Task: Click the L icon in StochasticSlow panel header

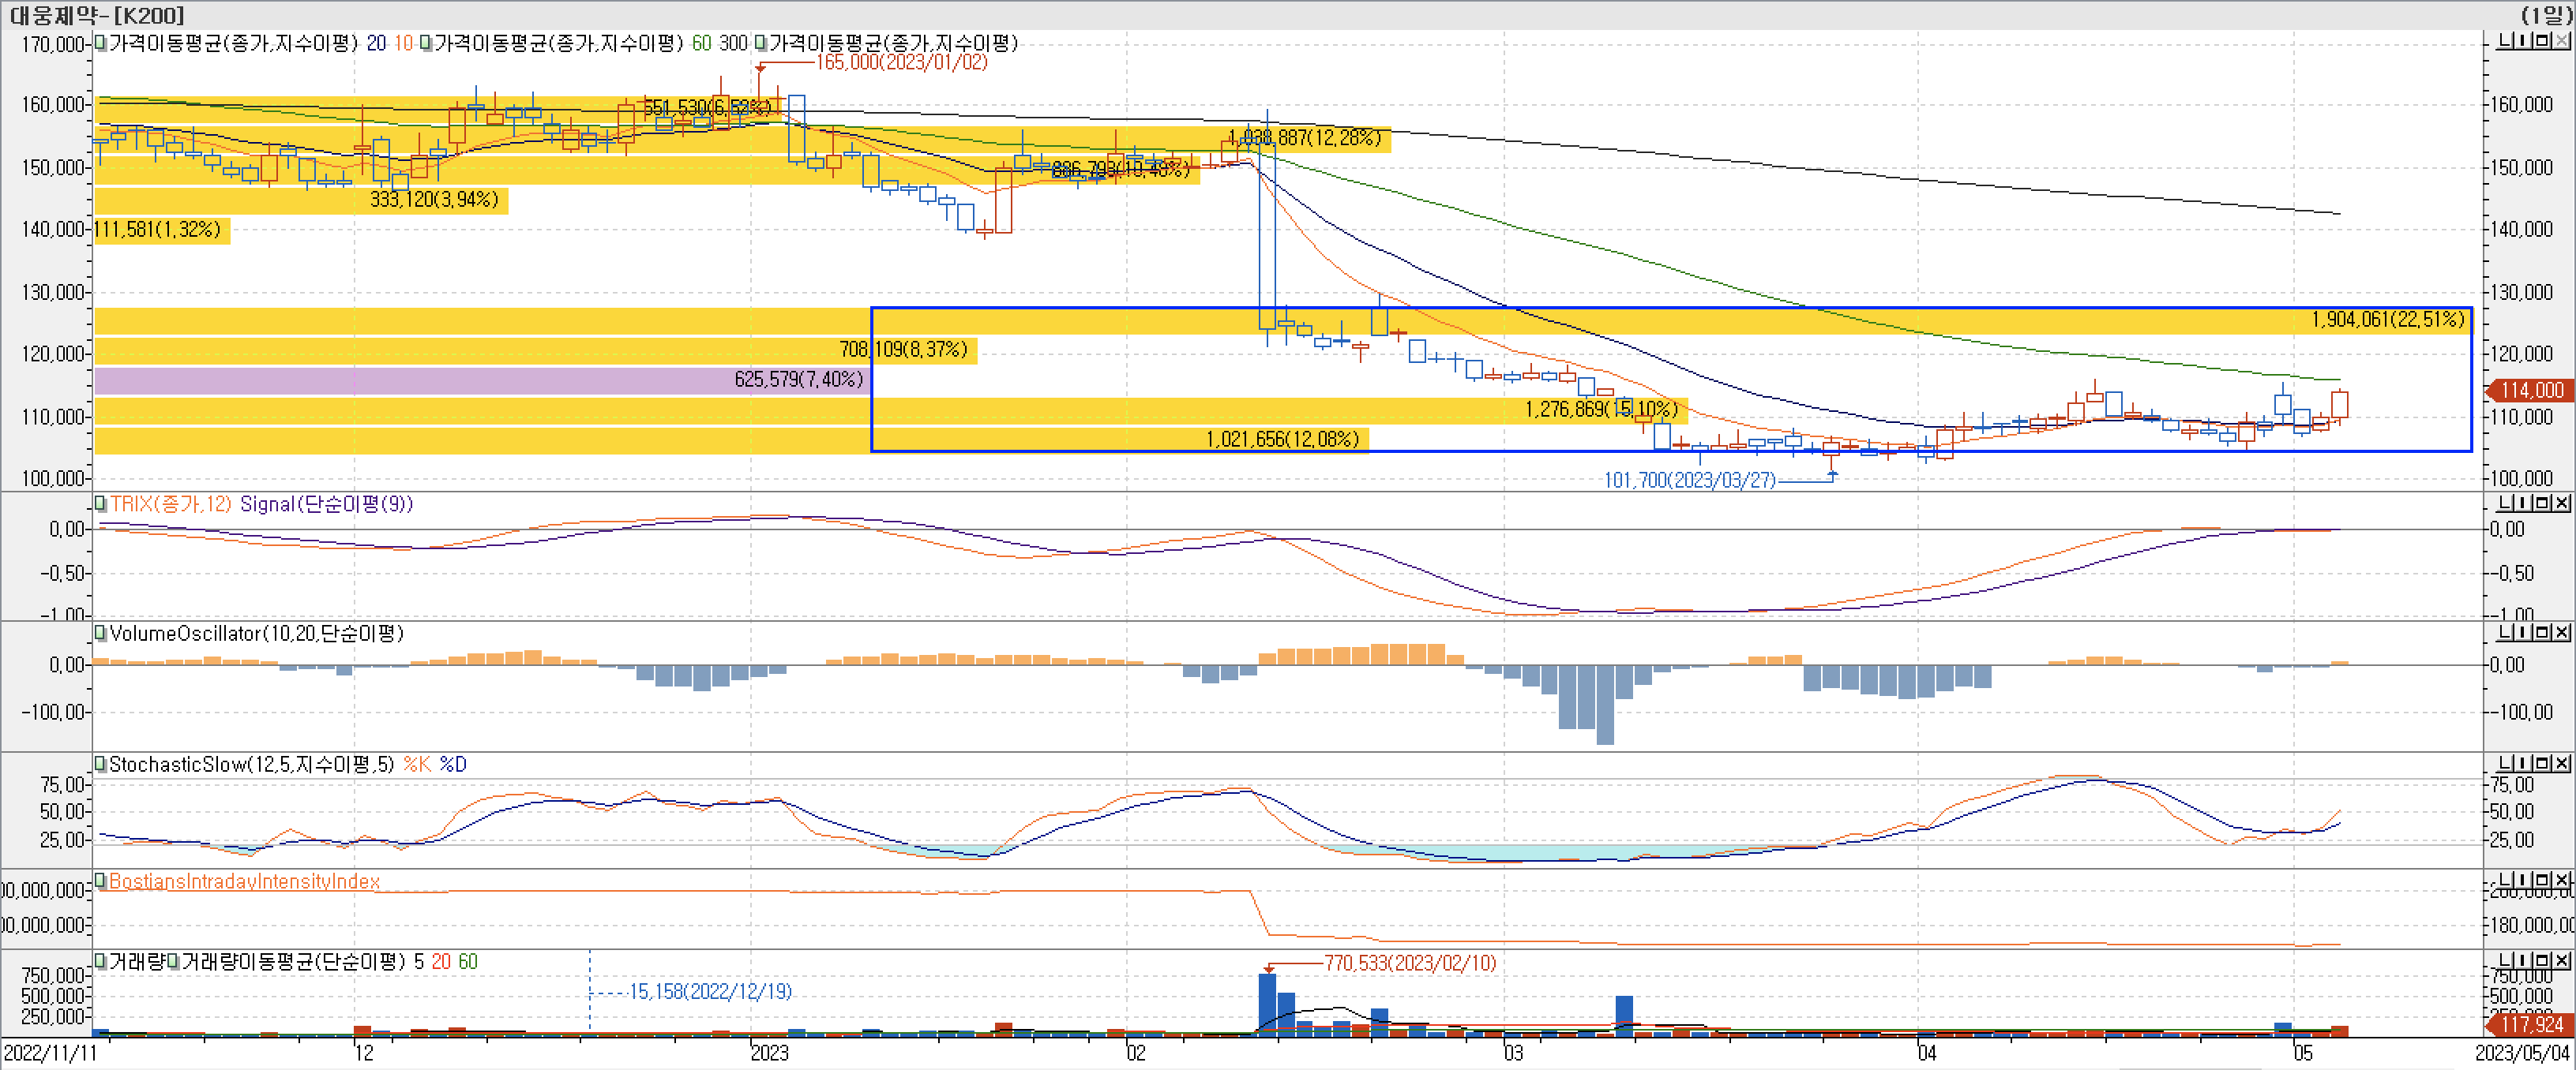Action: coord(2503,765)
